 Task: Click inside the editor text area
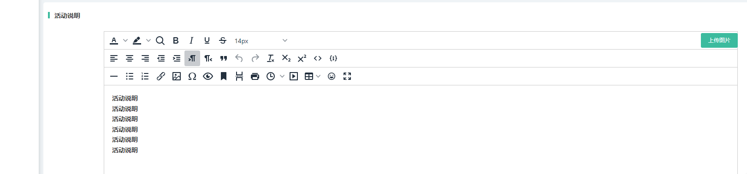tap(421, 129)
